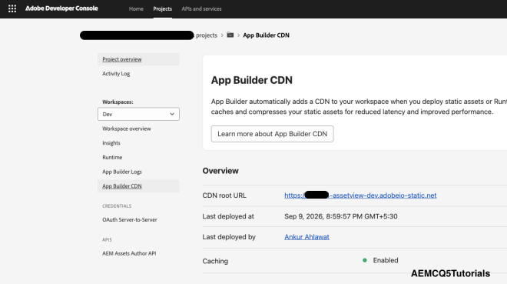Viewport: 507px width, 284px height.
Task: Expand the Dev workspace dropdown
Action: tap(138, 114)
